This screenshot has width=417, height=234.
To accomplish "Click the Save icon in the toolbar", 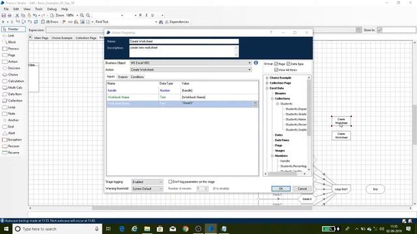I will point(4,16).
